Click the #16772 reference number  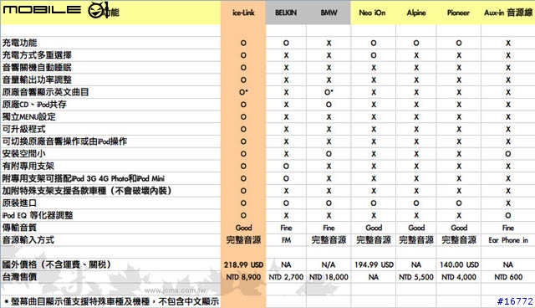tap(515, 301)
